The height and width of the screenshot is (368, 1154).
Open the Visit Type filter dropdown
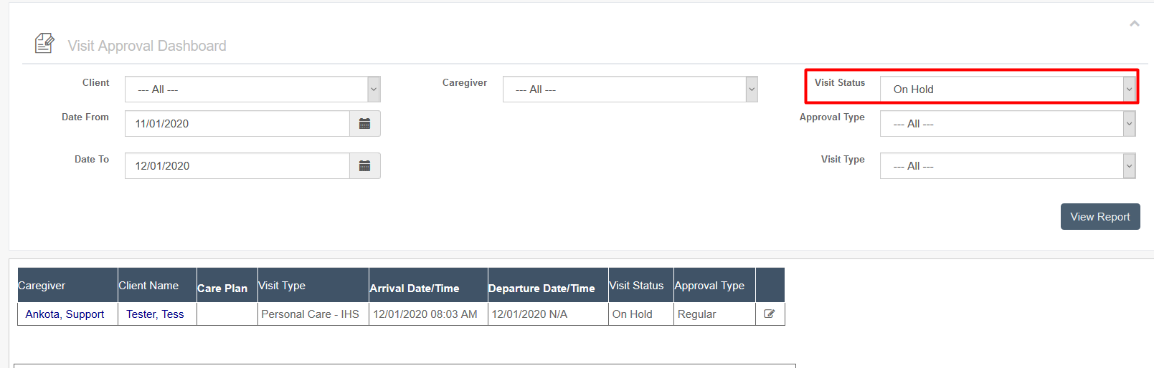point(1008,166)
